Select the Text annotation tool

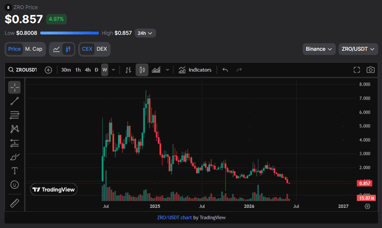(x=15, y=171)
